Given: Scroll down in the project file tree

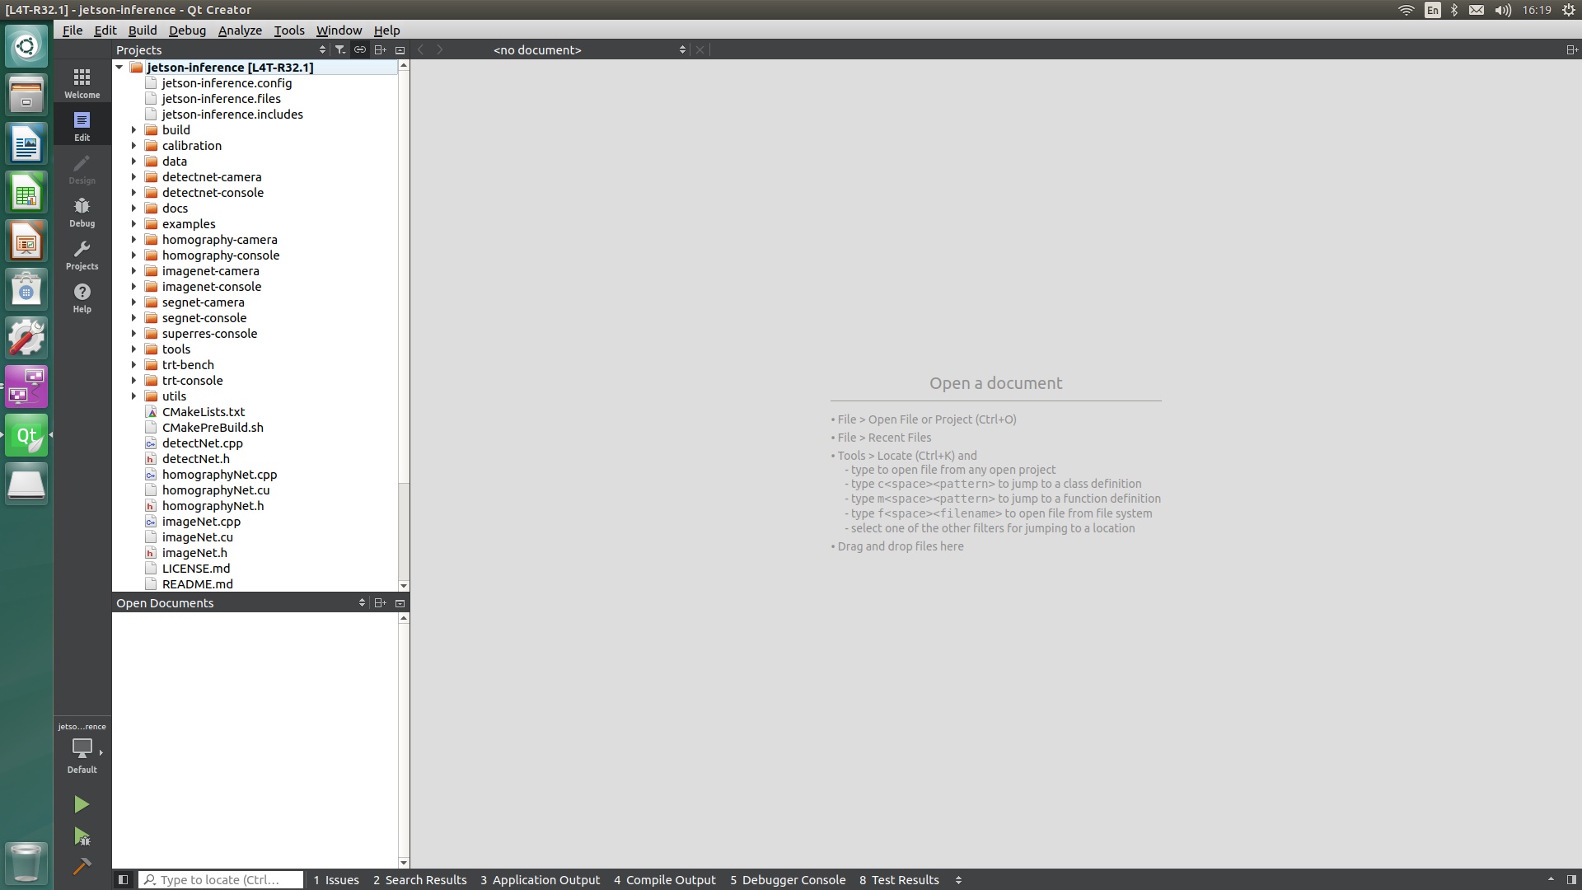Looking at the screenshot, I should (403, 586).
